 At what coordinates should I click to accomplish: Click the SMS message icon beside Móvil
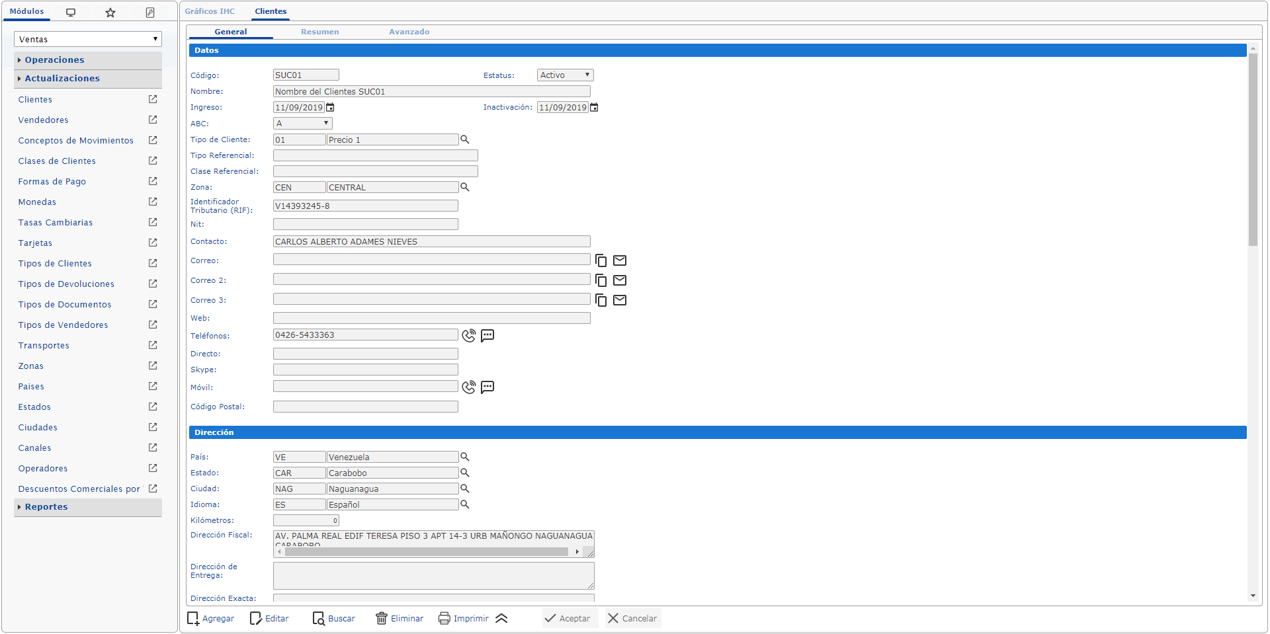point(487,387)
